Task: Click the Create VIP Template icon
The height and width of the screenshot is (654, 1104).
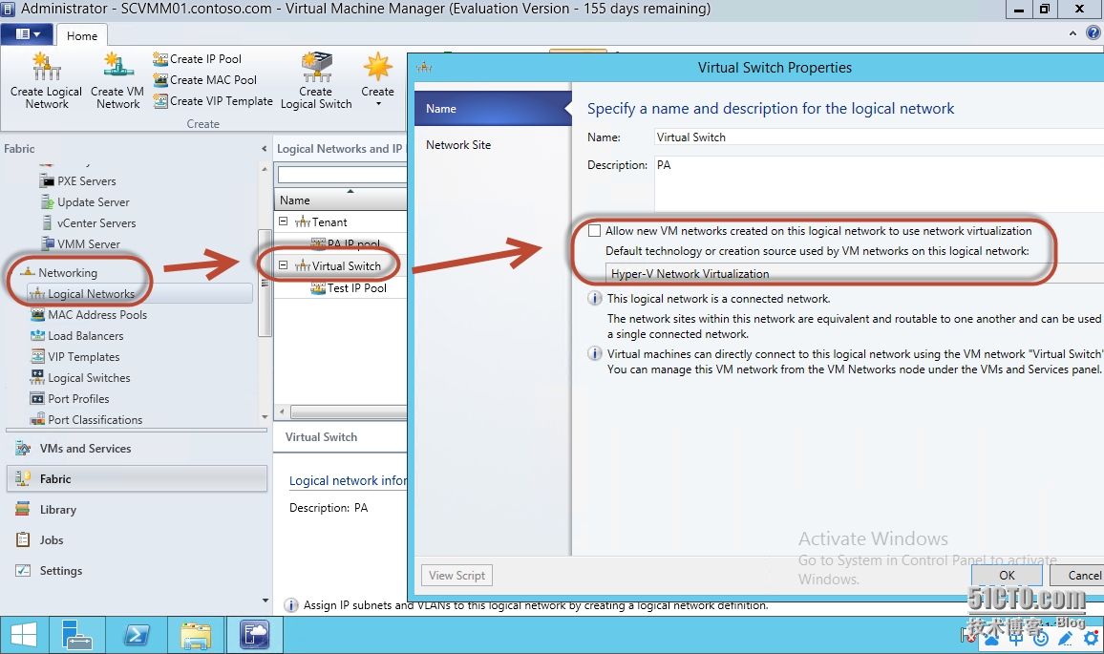Action: pyautogui.click(x=160, y=100)
